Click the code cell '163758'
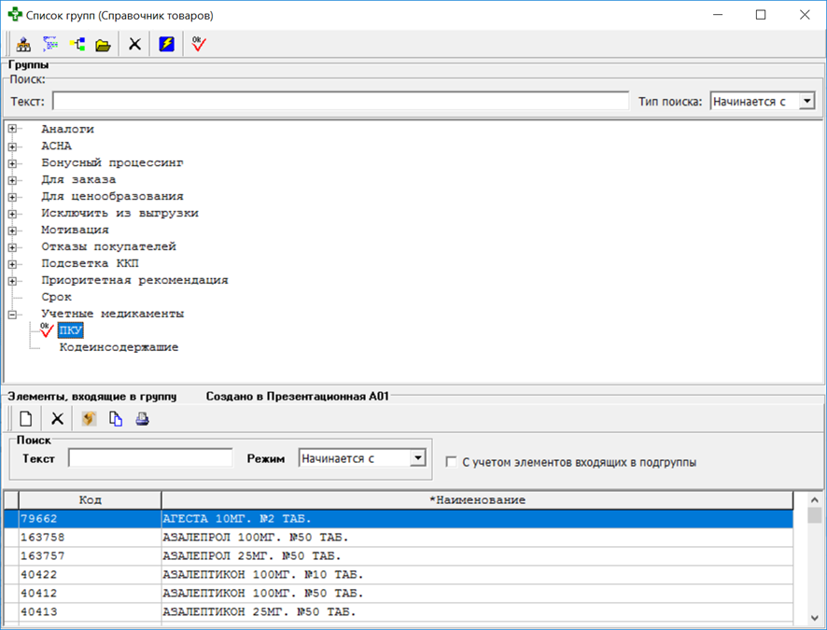Screen dimensions: 827x630 tap(91, 538)
